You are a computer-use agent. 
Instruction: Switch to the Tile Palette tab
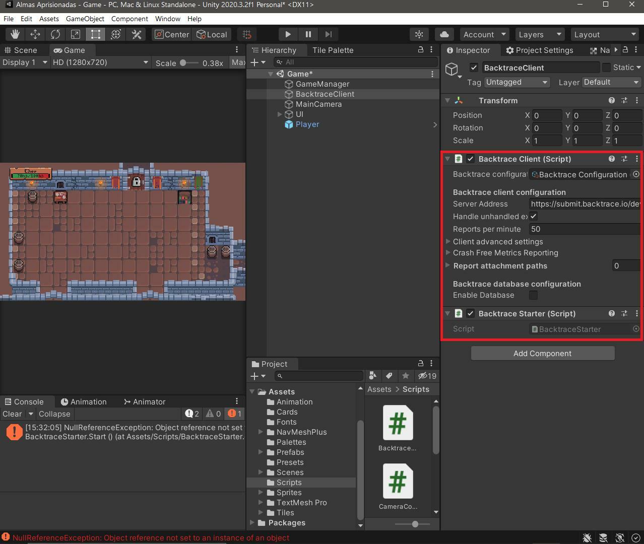click(333, 50)
